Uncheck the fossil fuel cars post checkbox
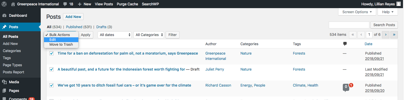The height and width of the screenshot is (100, 404). point(51,85)
